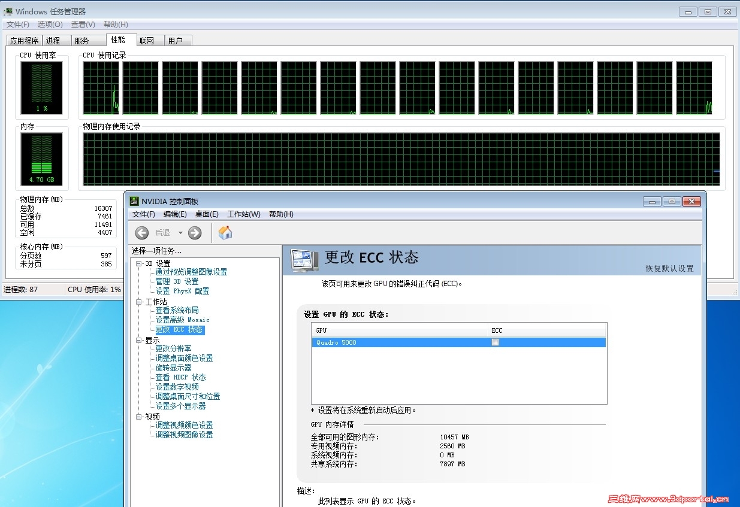Click the NVIDIA back arrow icon

(x=142, y=233)
